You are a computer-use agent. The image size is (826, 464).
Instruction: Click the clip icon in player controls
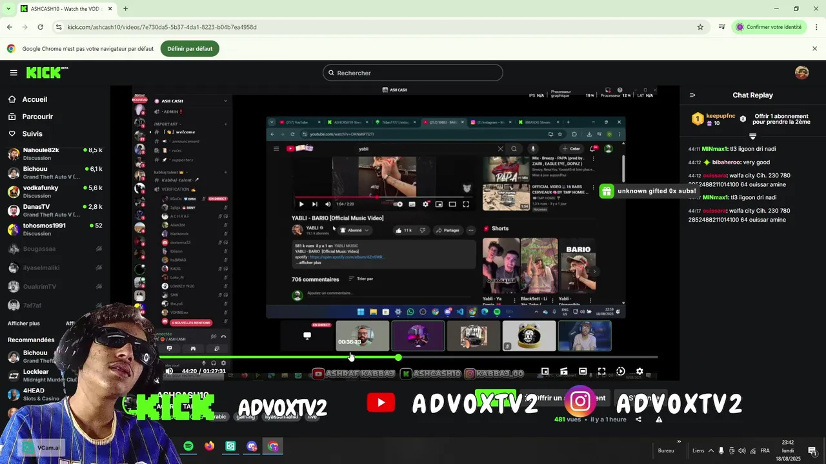(563, 371)
